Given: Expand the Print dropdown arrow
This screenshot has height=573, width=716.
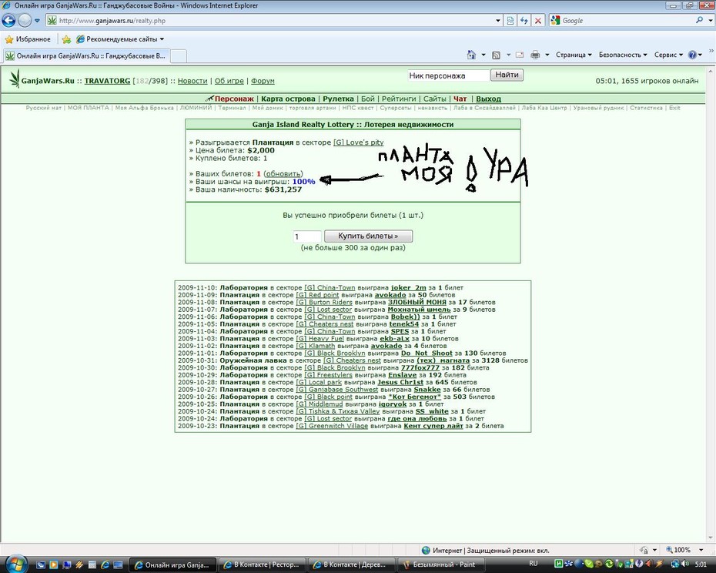Looking at the screenshot, I should click(x=547, y=55).
